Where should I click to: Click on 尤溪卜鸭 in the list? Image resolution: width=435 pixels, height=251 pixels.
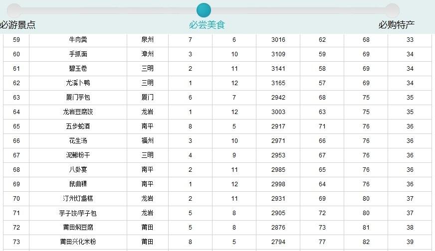pyautogui.click(x=78, y=83)
